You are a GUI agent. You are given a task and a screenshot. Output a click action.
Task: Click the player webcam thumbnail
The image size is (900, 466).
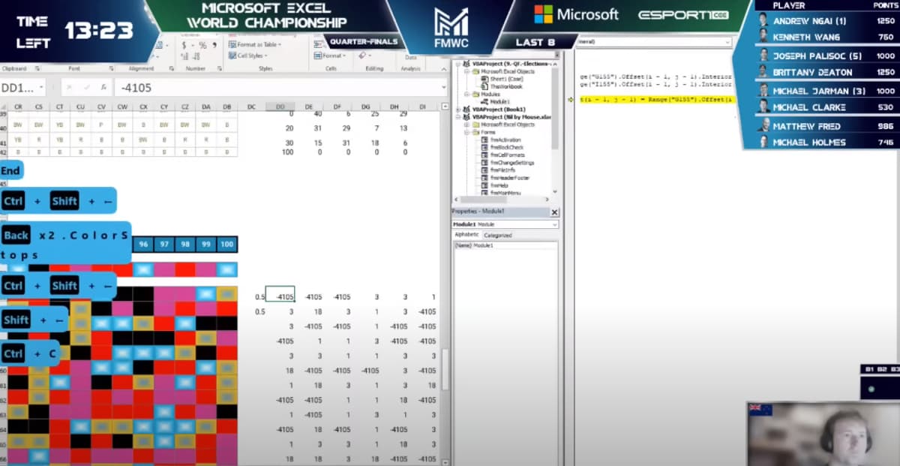pyautogui.click(x=823, y=434)
